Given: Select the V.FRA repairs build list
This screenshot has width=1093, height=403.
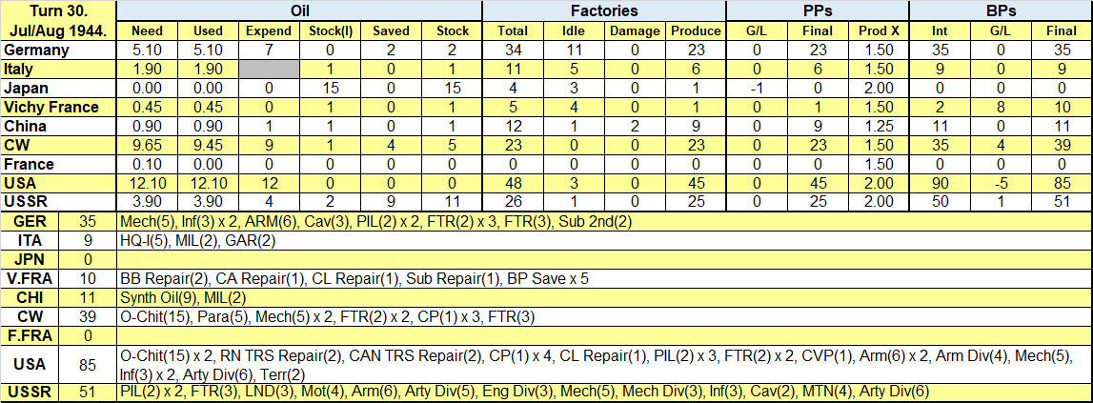Looking at the screenshot, I should (x=603, y=278).
